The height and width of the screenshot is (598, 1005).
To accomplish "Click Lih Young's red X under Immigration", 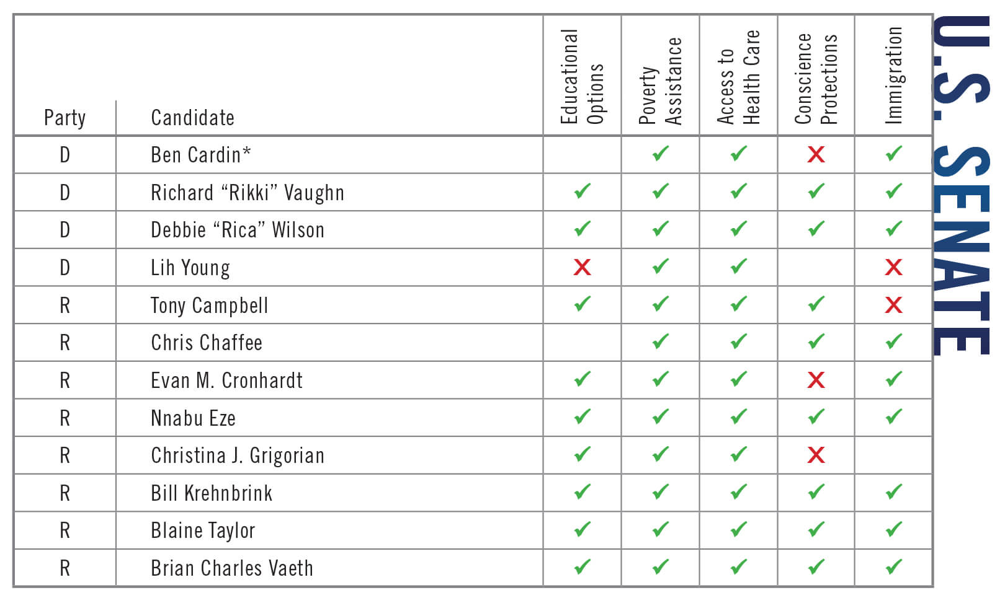I will click(893, 267).
